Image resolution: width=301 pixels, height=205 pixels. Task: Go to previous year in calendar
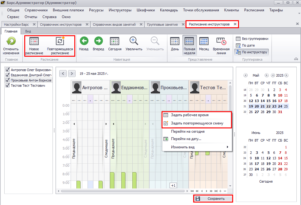tap(273, 75)
